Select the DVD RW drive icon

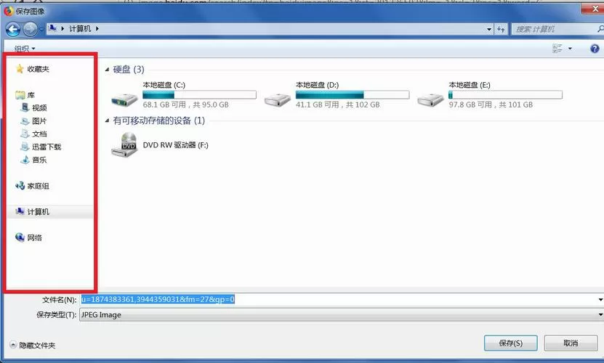tap(124, 144)
